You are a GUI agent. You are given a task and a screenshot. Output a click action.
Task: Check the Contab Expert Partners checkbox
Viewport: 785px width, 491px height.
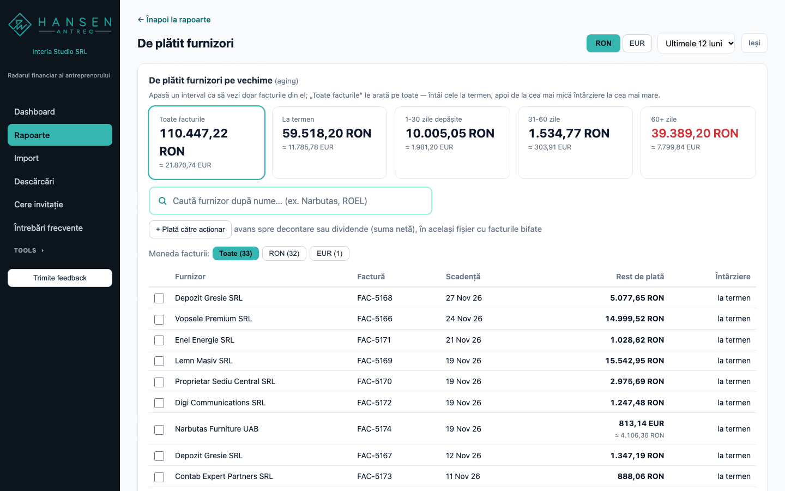pos(159,477)
